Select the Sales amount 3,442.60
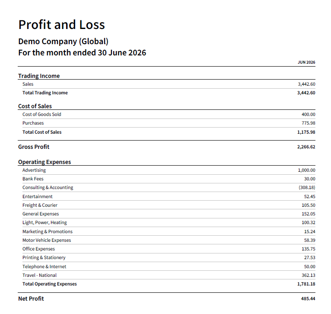The width and height of the screenshot is (331, 314). (306, 84)
